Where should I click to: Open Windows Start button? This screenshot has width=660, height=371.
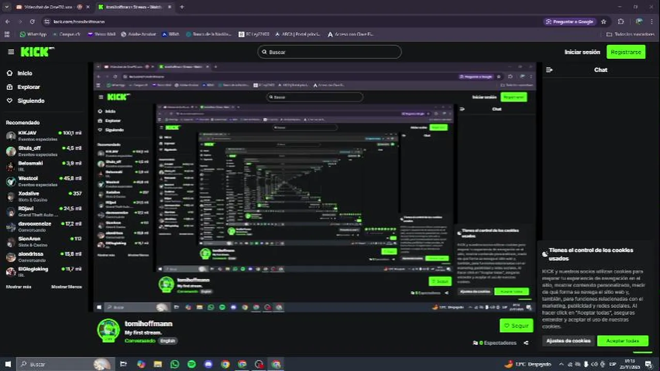(x=8, y=364)
